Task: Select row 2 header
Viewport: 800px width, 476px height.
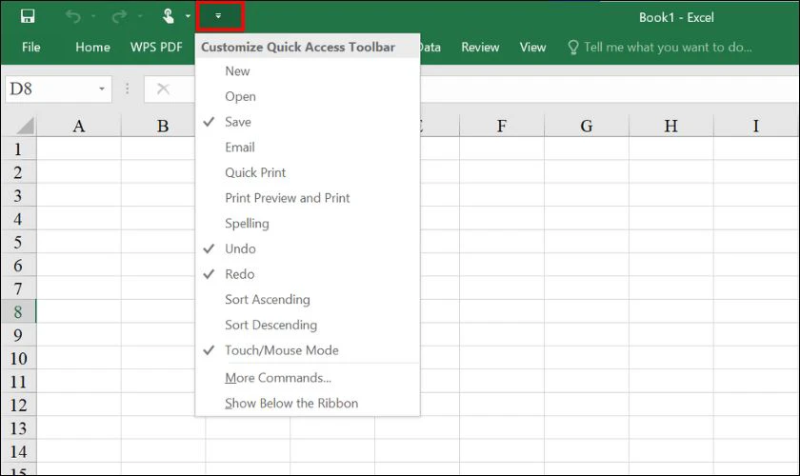Action: [x=18, y=172]
